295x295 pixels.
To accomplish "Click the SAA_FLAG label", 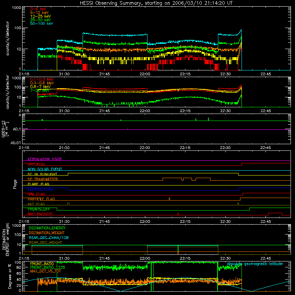I will [x=36, y=194].
